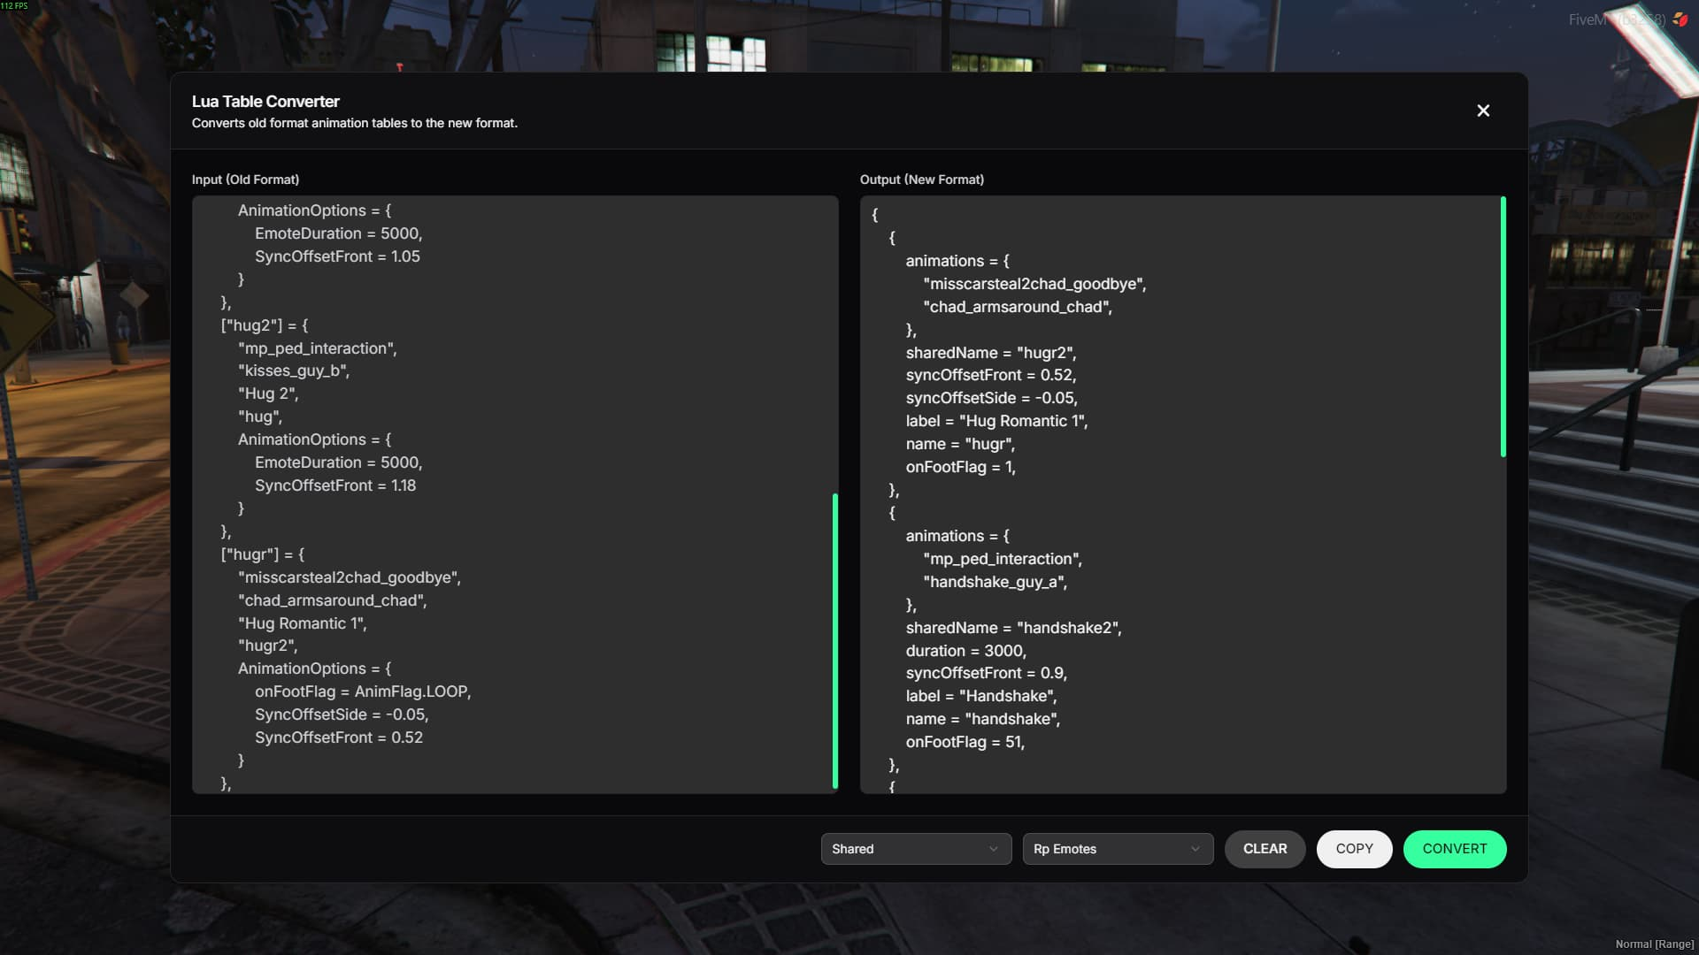Click the chevron on the Shared dropdown
1699x955 pixels.
tap(993, 849)
